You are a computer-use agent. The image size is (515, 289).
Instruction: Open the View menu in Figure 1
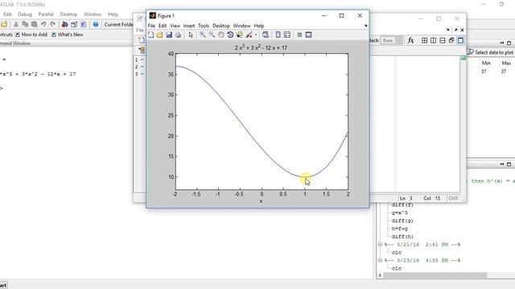pos(175,26)
